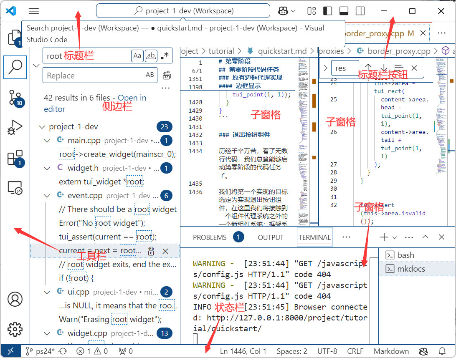Go to next match in find widget
Screen dimensions: 456x358
tap(384, 68)
